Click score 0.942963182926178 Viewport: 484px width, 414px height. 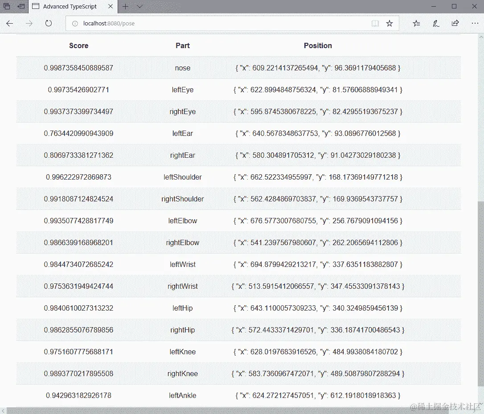79,395
